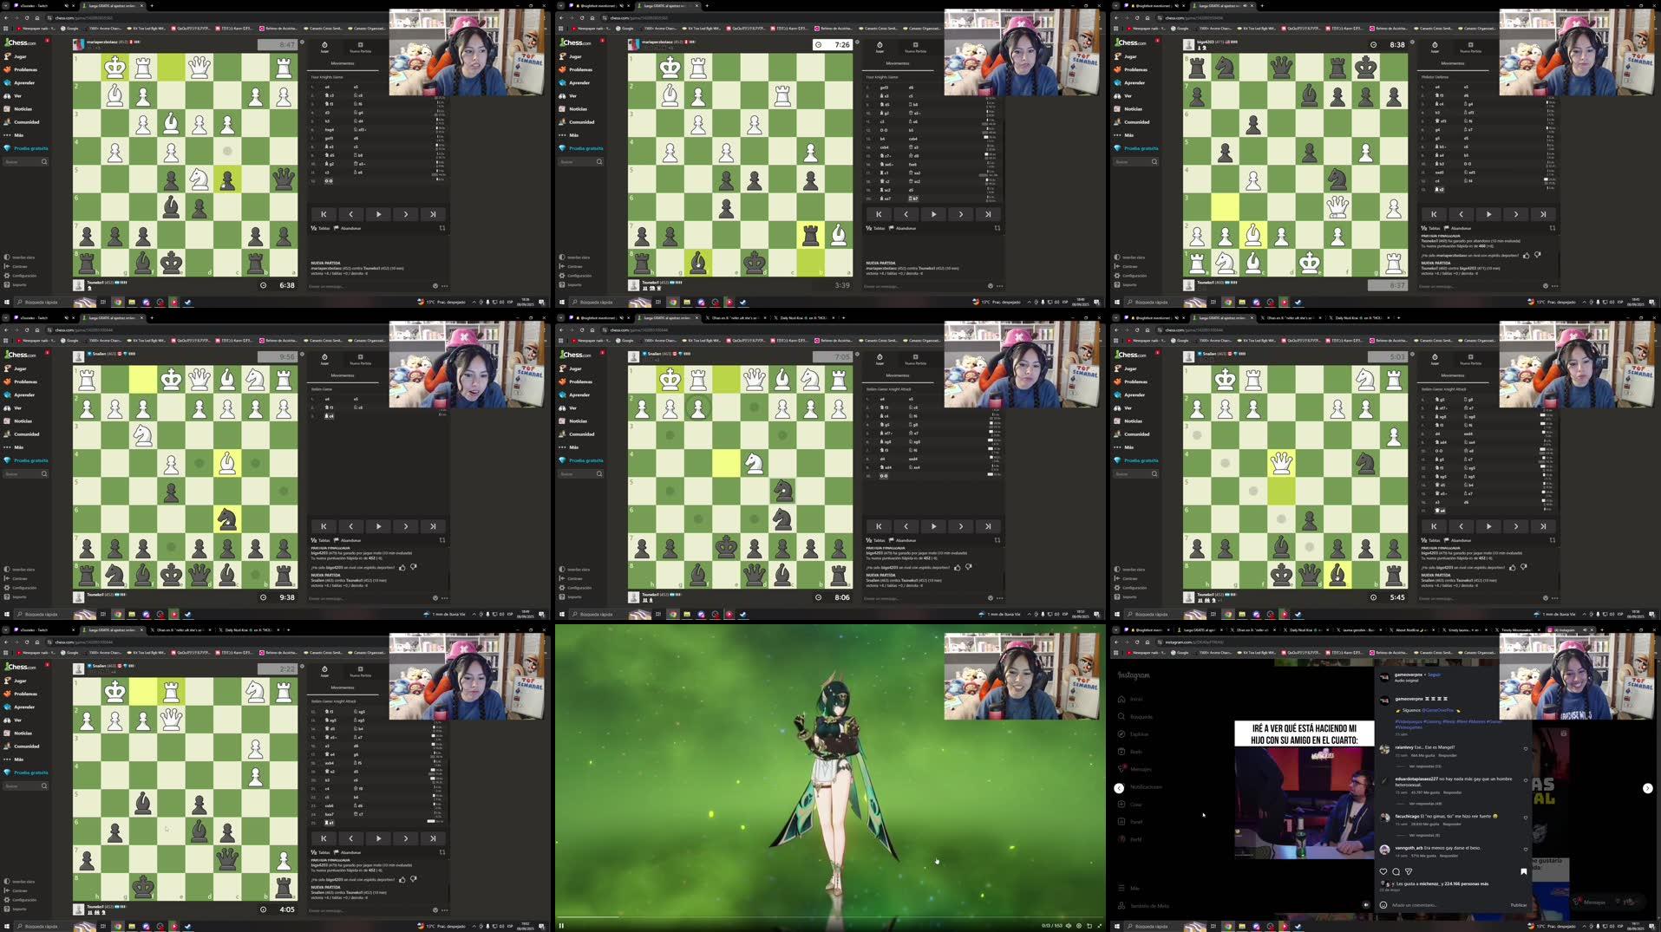The height and width of the screenshot is (932, 1661).
Task: Open Jugar in the chess sidebar of 6:38 game
Action: (16, 56)
